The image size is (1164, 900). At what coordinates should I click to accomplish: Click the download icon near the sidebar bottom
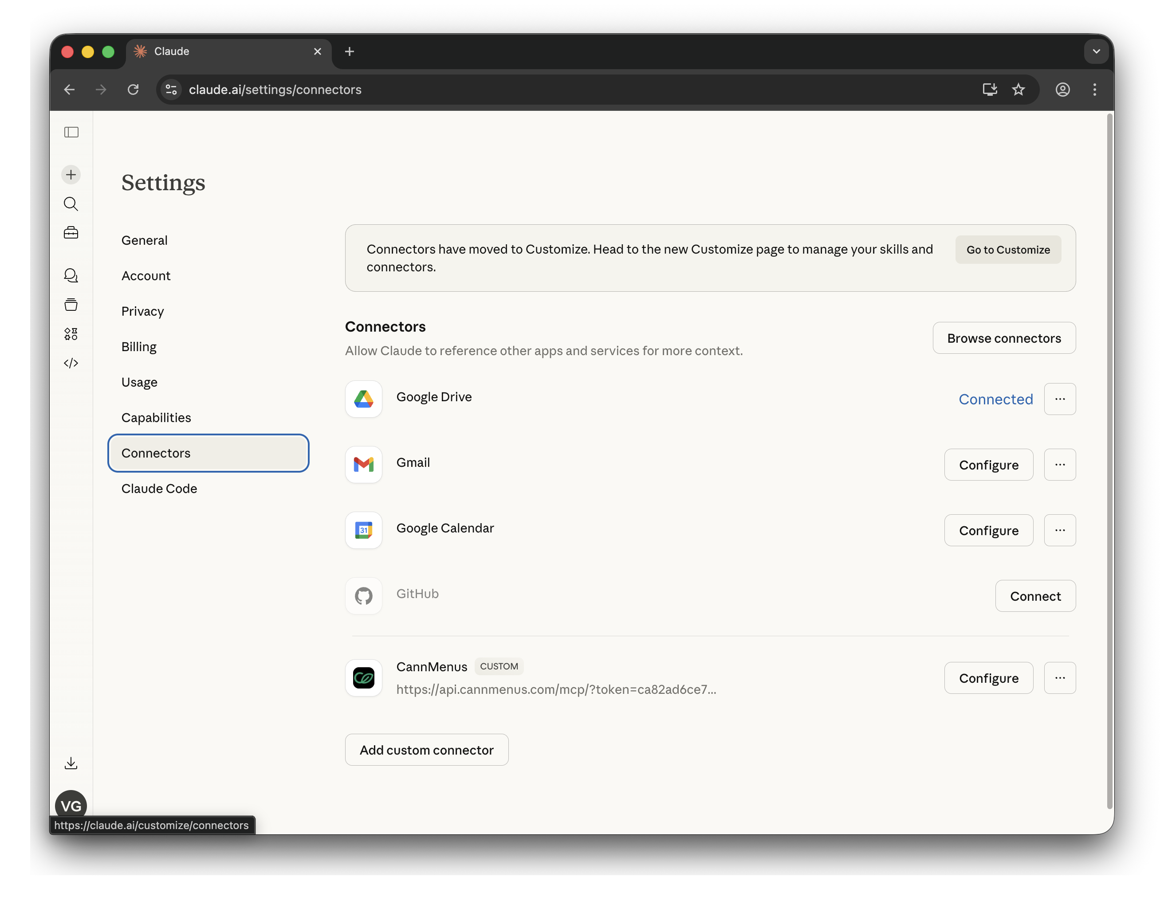pyautogui.click(x=71, y=763)
